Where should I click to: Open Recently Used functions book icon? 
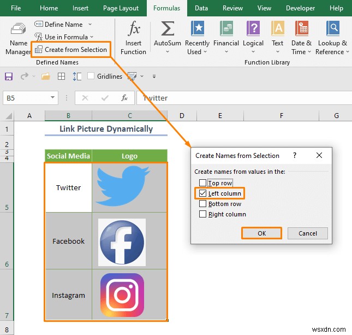click(x=198, y=28)
